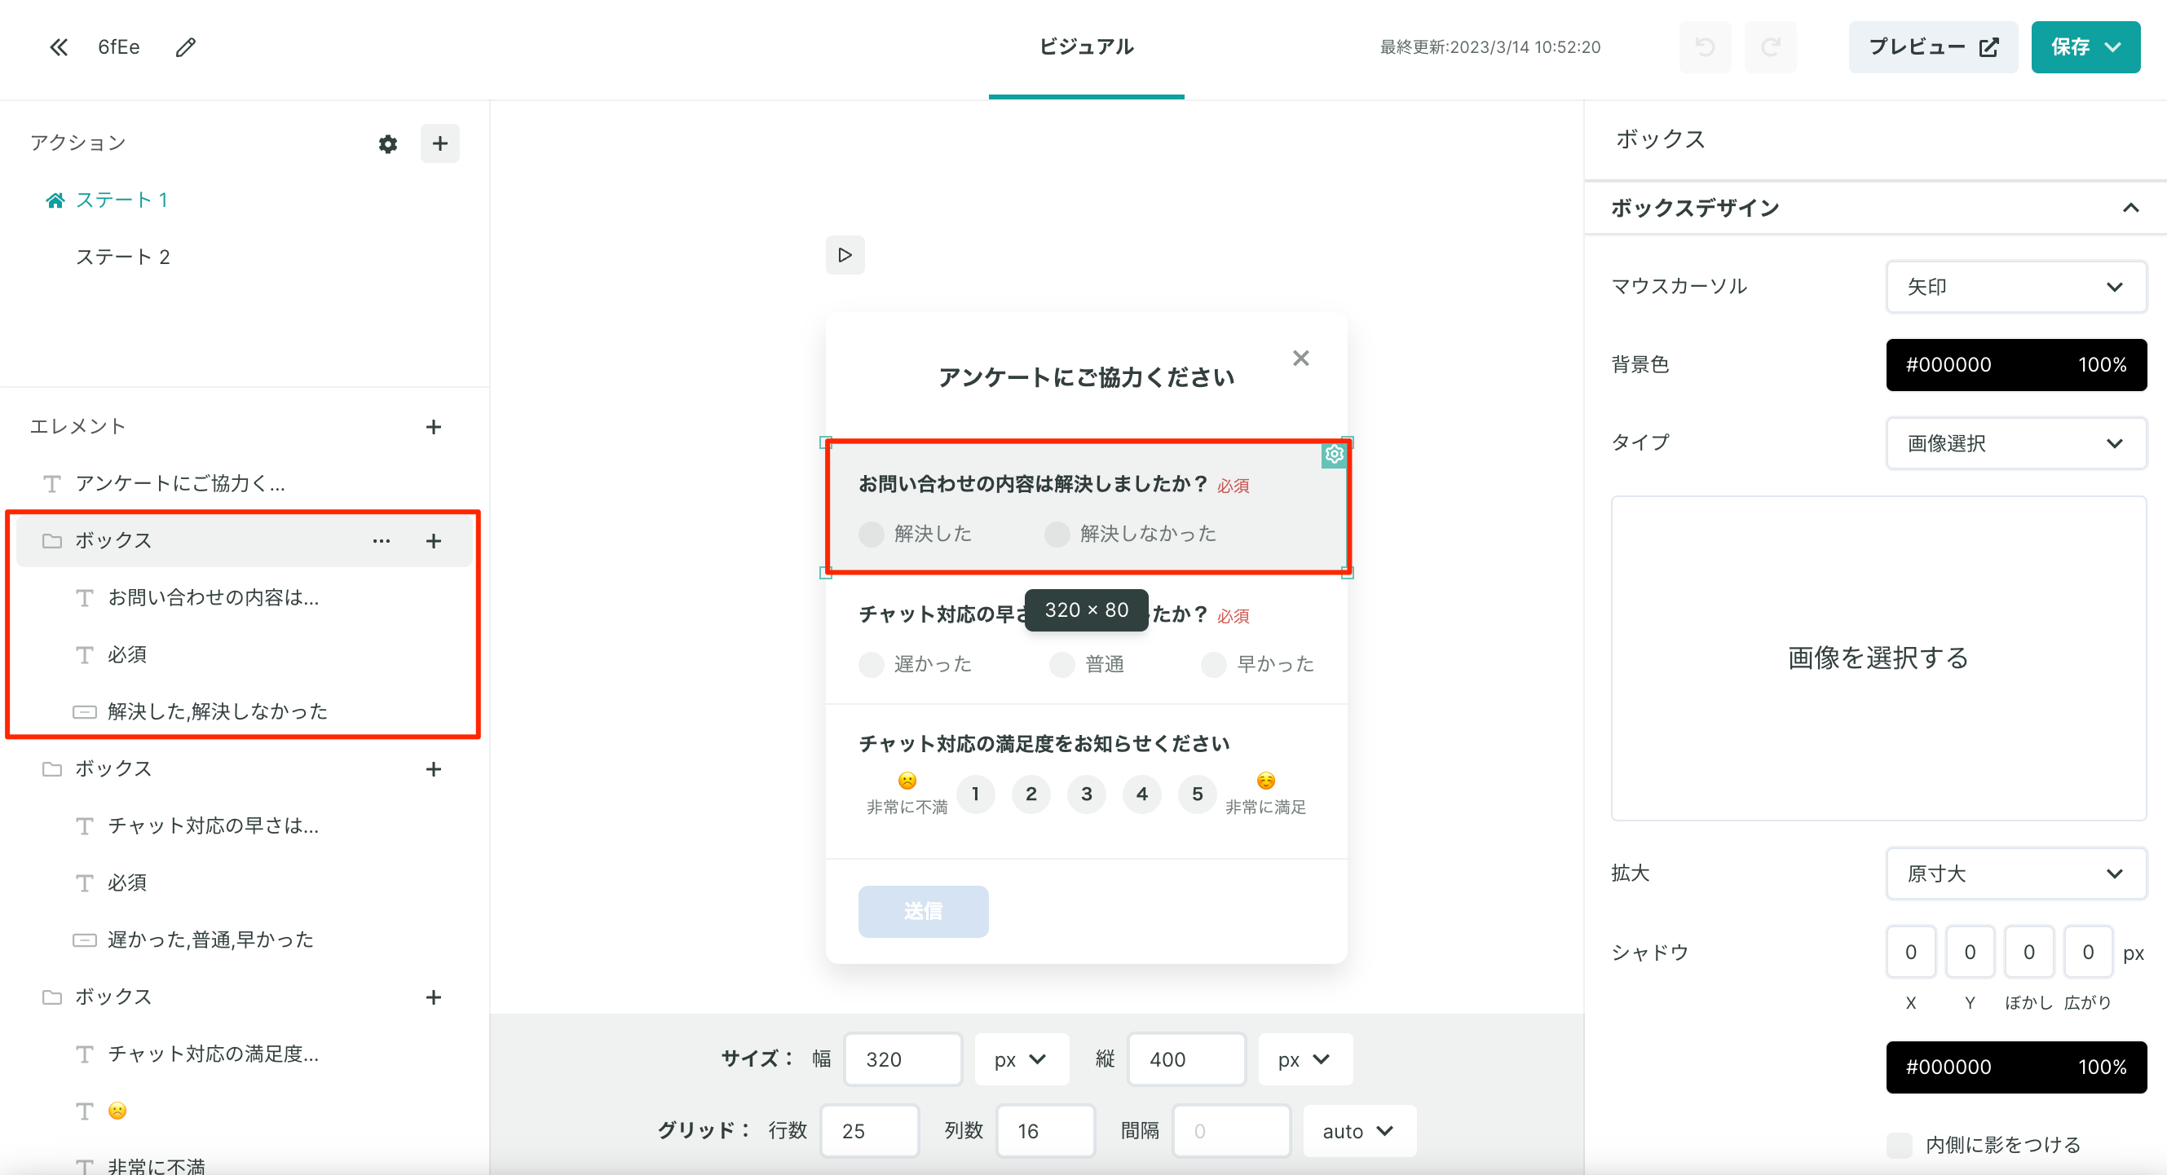Select 遅かった,普通,早かった element
The height and width of the screenshot is (1175, 2167).
coord(210,940)
